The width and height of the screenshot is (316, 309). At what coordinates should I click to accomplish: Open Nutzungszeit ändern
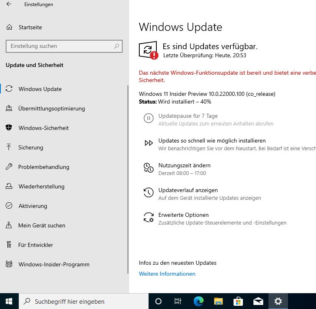[184, 165]
